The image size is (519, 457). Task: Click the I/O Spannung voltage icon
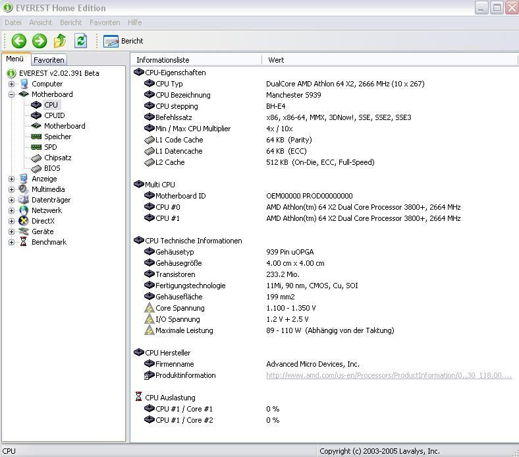pos(150,319)
